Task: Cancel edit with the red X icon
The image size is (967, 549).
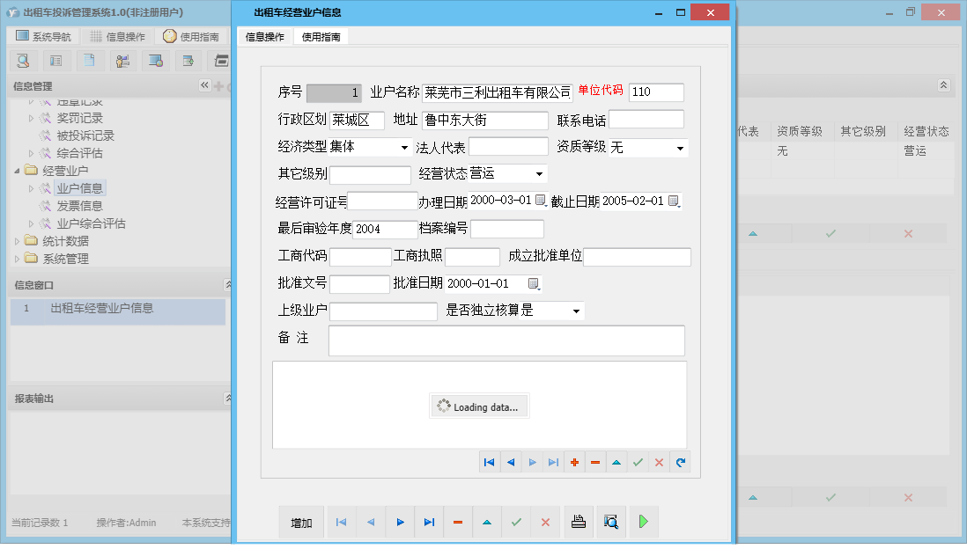Action: pos(659,461)
